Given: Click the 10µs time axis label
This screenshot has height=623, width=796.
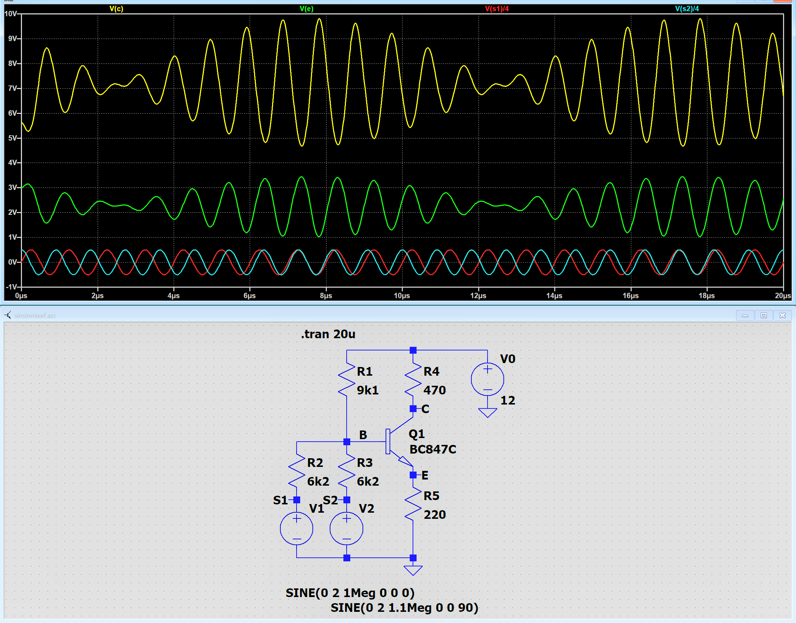Looking at the screenshot, I should (x=402, y=296).
